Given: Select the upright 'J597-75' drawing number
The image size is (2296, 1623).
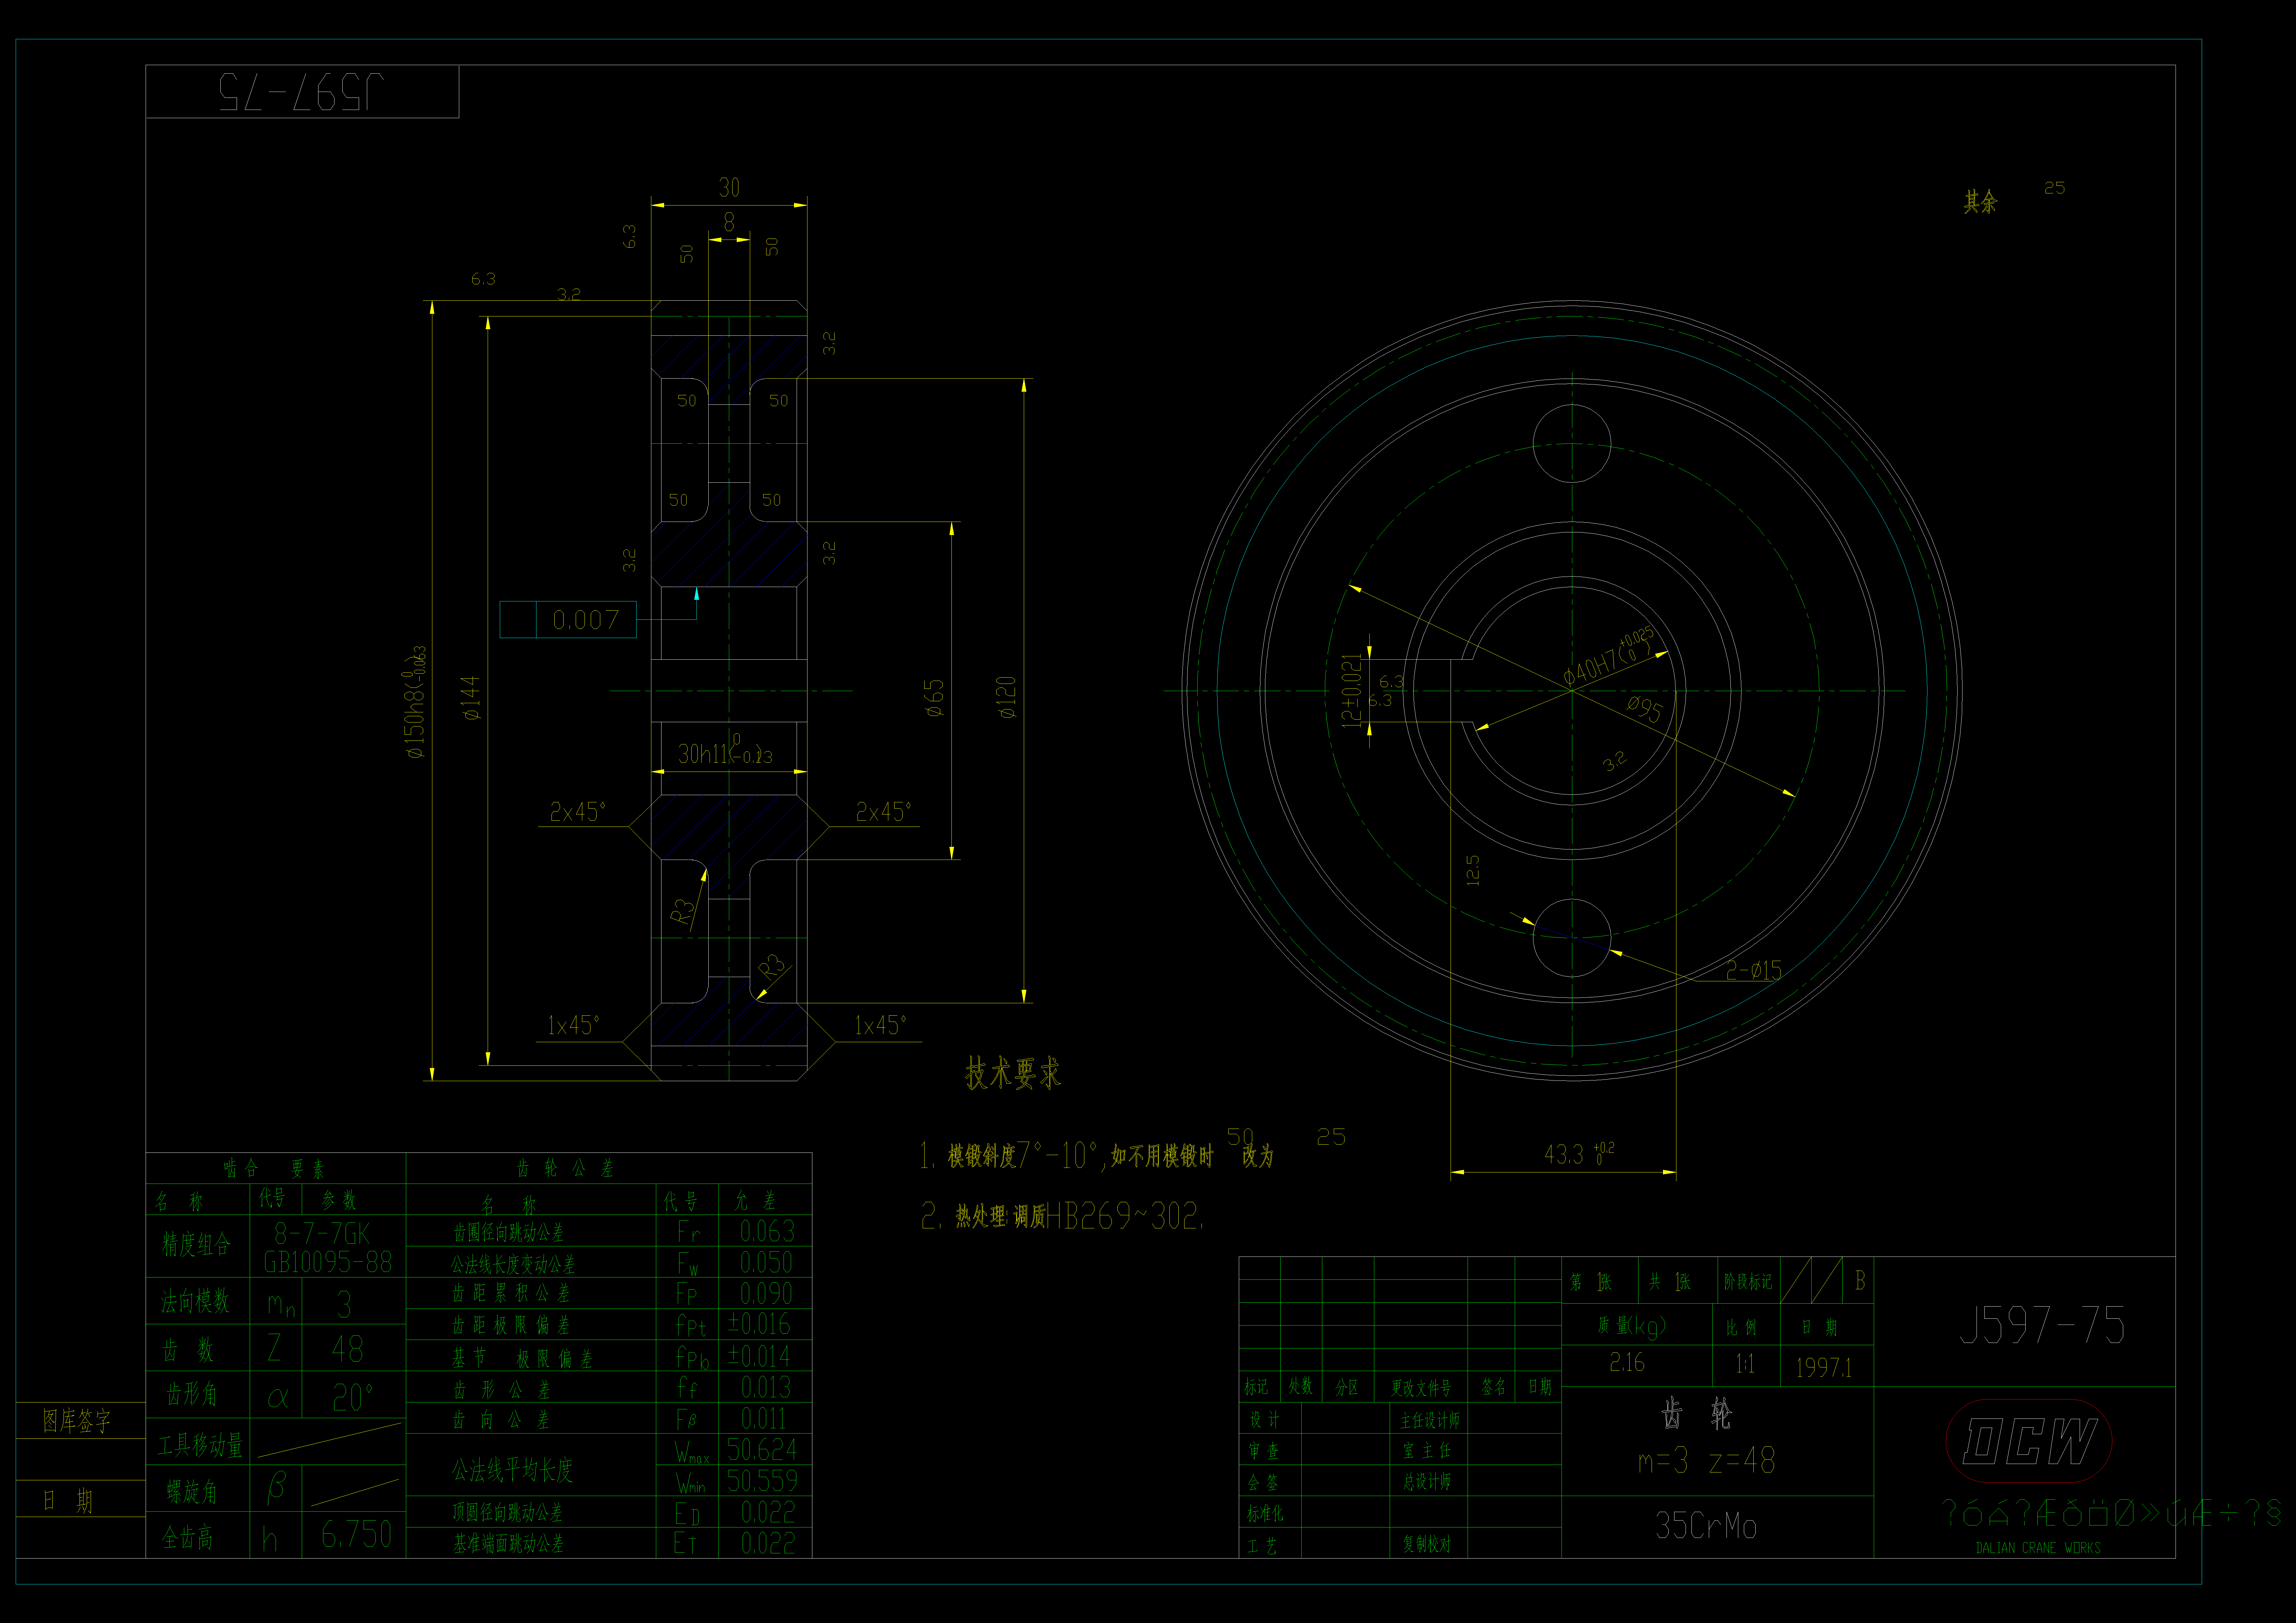Looking at the screenshot, I should tap(2042, 1325).
